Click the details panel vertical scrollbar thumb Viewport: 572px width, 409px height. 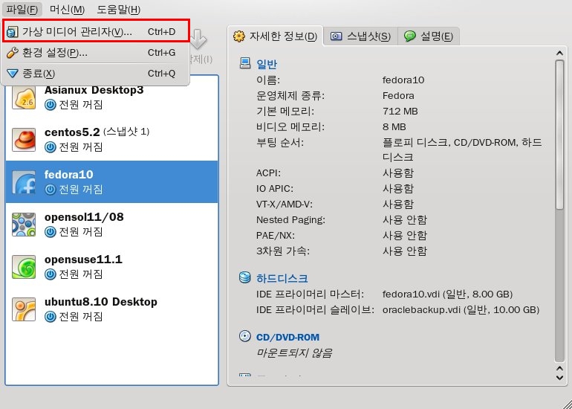559,135
